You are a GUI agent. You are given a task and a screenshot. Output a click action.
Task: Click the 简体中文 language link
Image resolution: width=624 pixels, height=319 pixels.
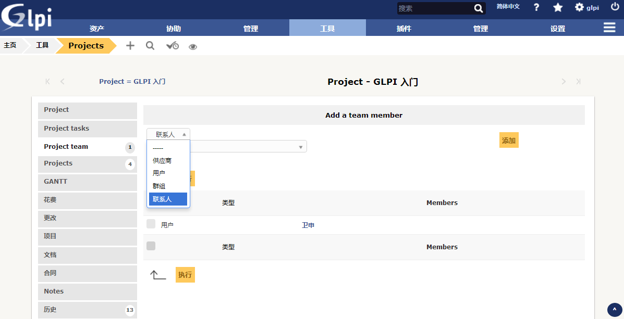[x=508, y=6]
